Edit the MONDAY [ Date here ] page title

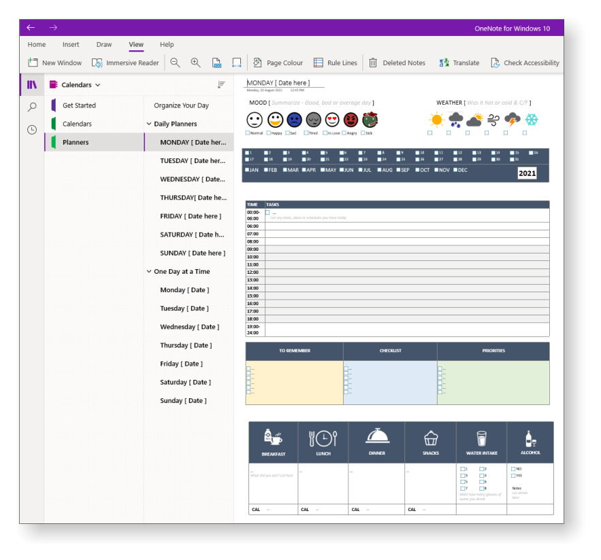click(x=278, y=83)
